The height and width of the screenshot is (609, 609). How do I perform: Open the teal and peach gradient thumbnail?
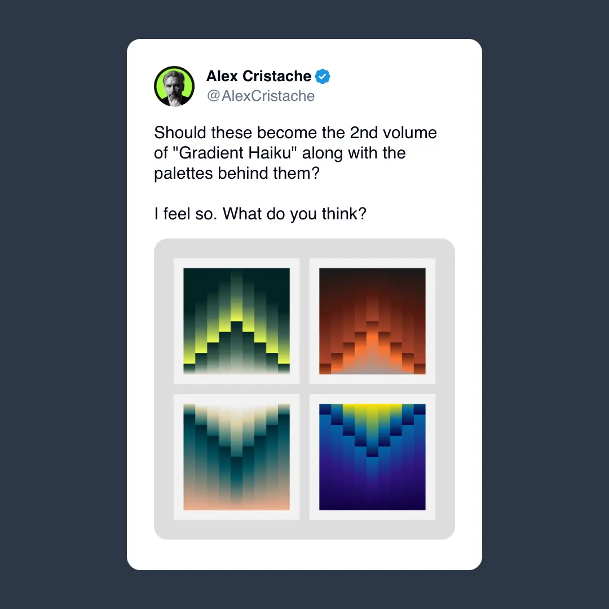pos(236,457)
